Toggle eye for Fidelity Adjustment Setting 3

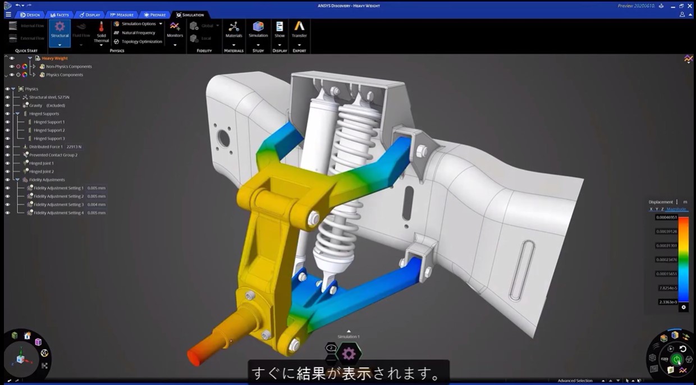(7, 204)
